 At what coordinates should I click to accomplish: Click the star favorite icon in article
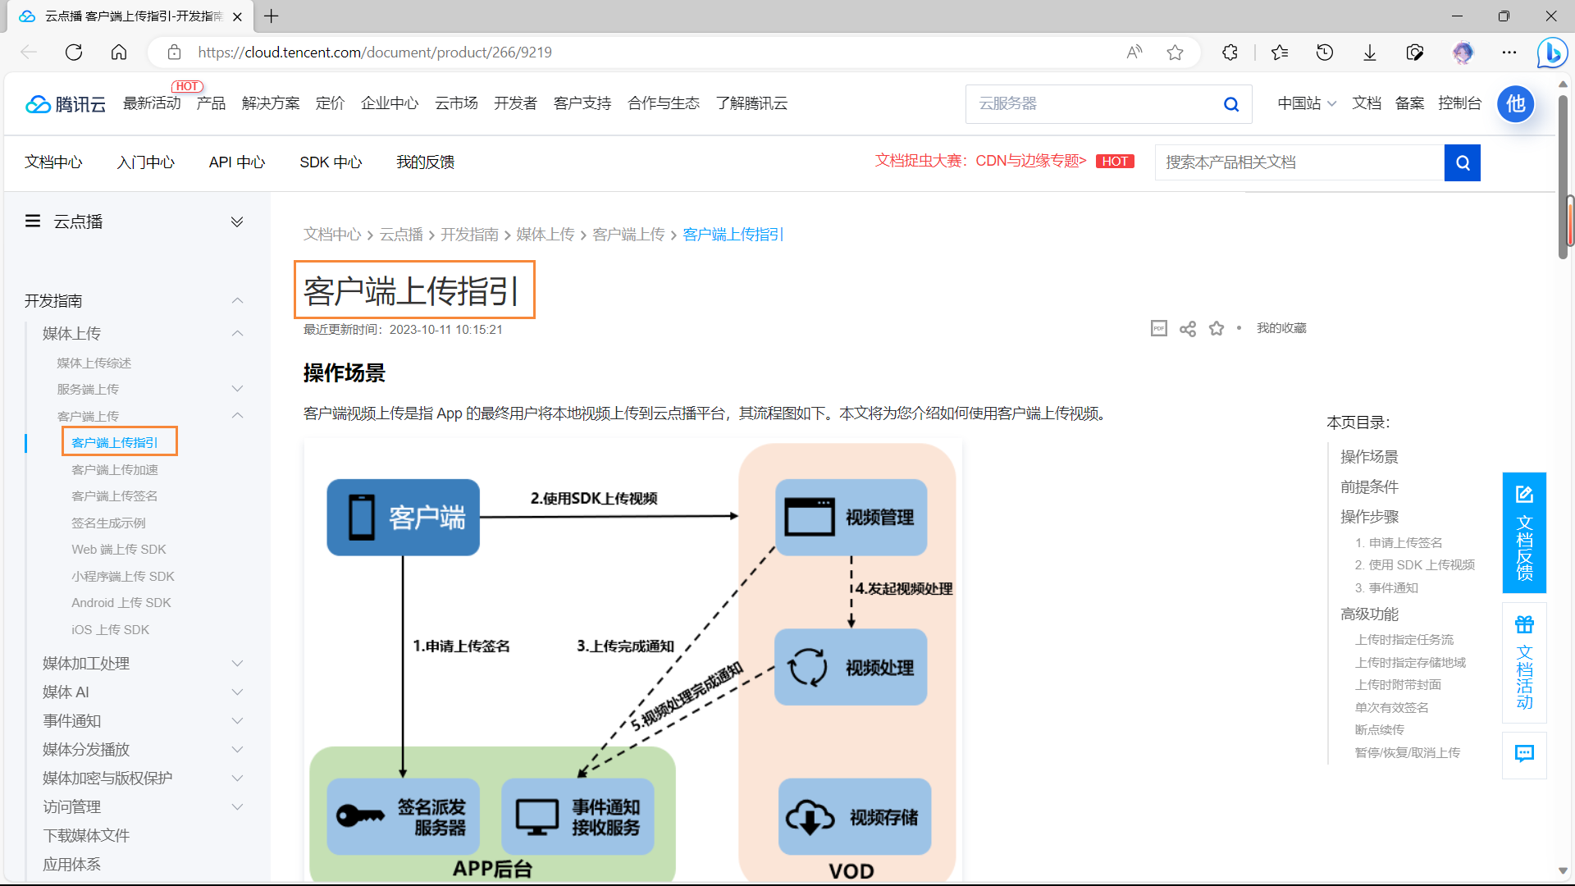(1217, 328)
